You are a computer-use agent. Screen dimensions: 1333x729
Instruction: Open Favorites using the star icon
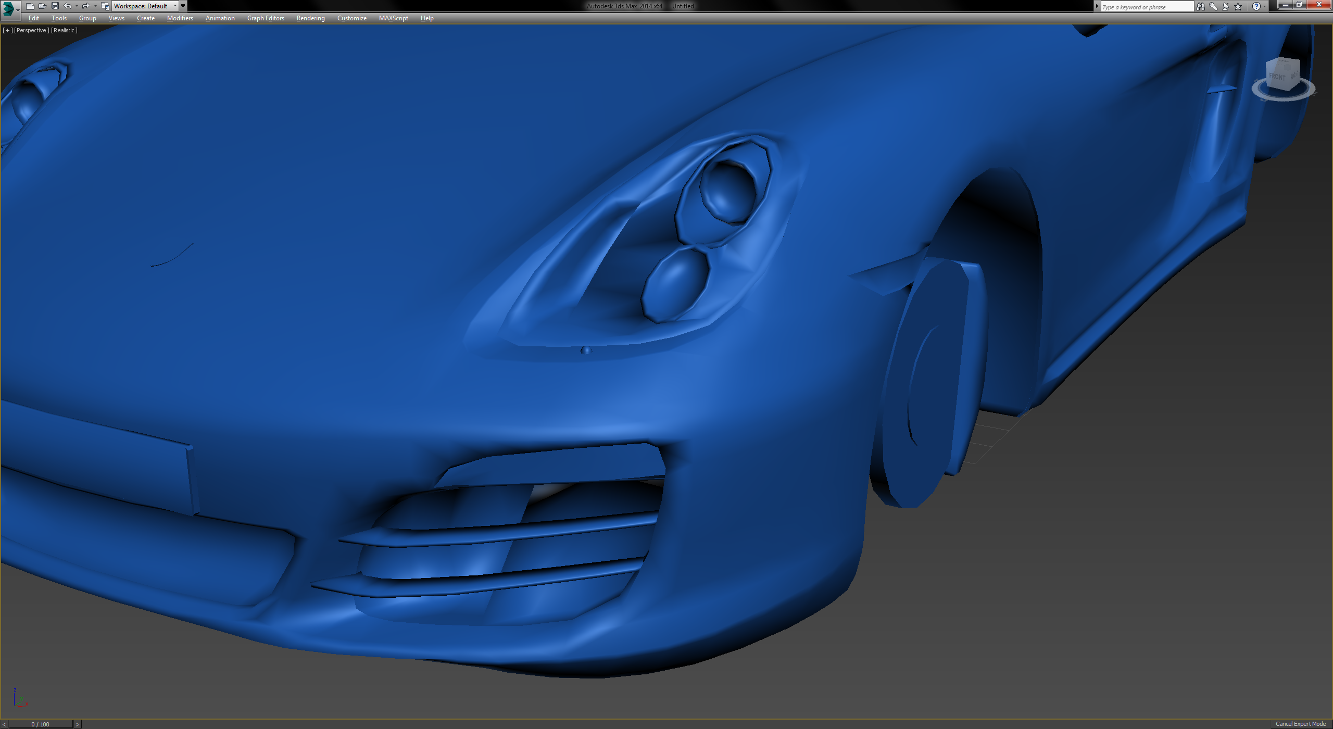click(x=1238, y=6)
